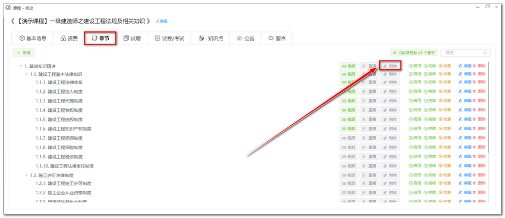This screenshot has width=505, height=218.
Task: Open 附件 for 1.1.5. 建设工程债权制度
Action: pyautogui.click(x=390, y=120)
